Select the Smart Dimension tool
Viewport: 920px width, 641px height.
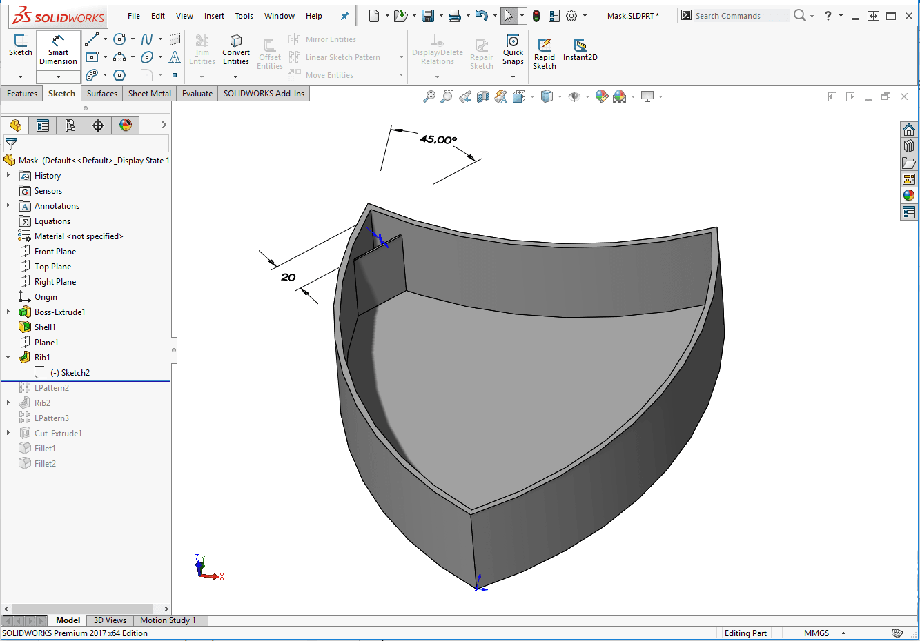[x=58, y=50]
